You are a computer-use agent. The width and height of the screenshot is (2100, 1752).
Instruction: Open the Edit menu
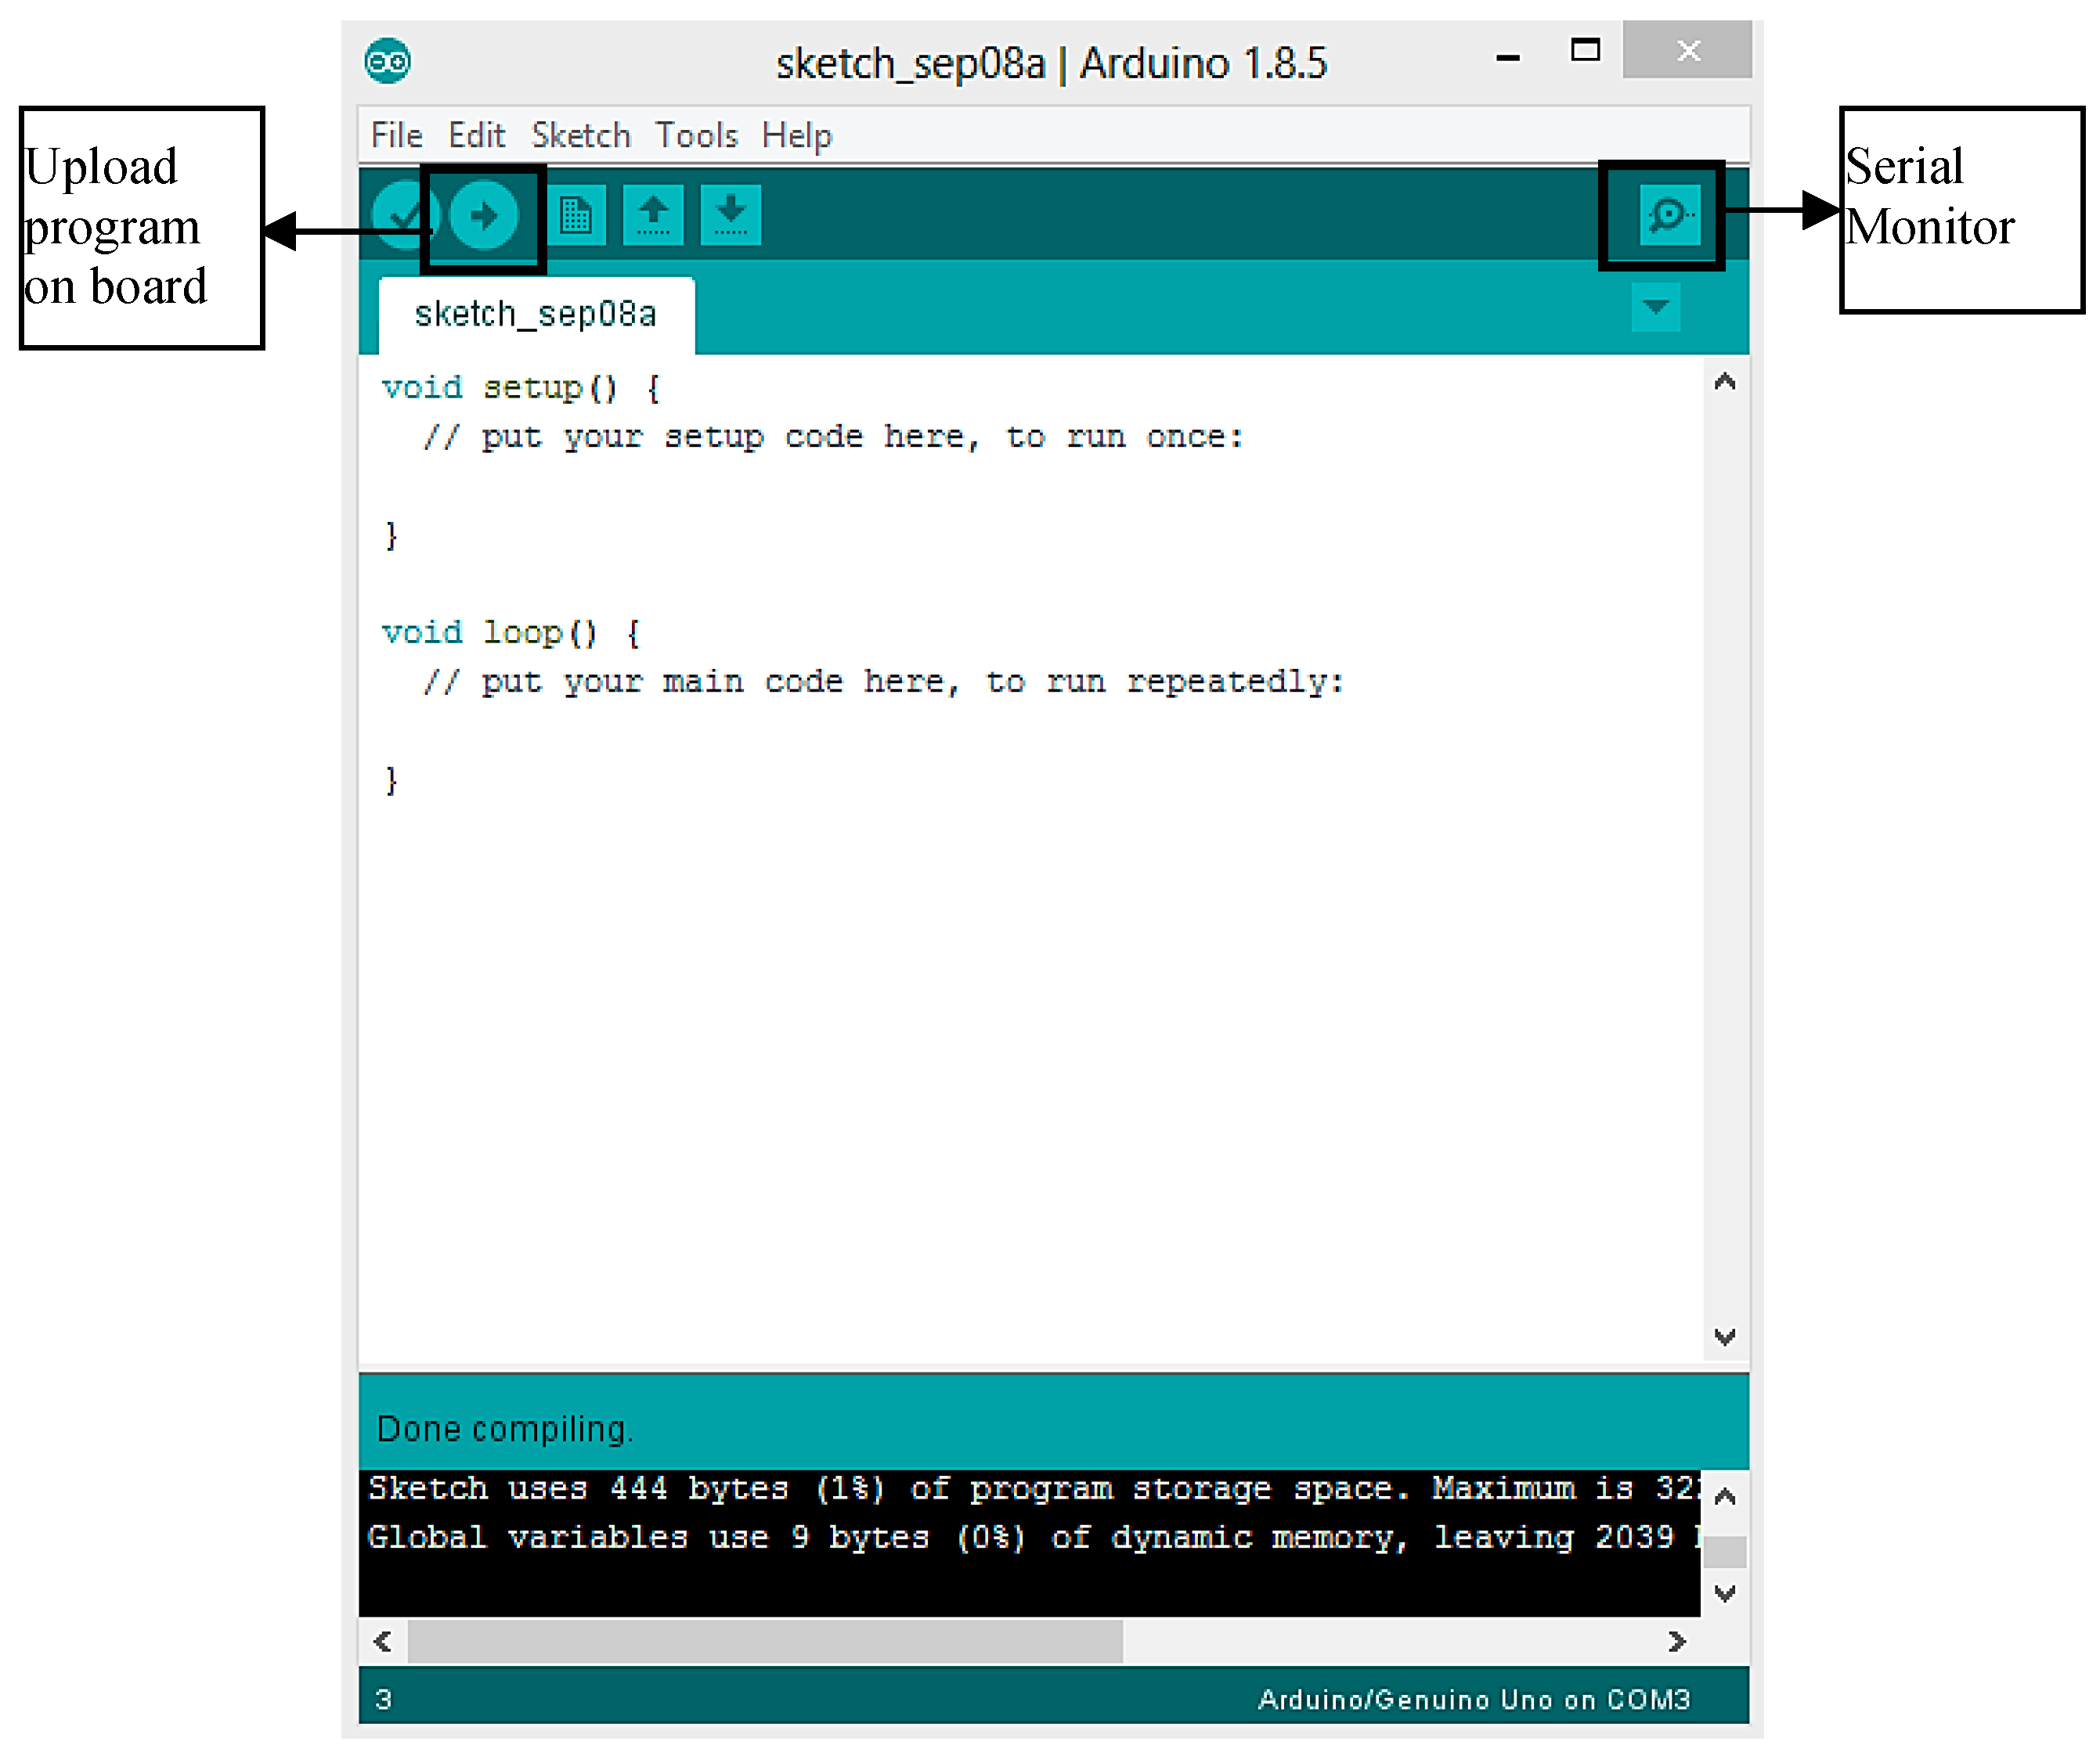[x=476, y=135]
